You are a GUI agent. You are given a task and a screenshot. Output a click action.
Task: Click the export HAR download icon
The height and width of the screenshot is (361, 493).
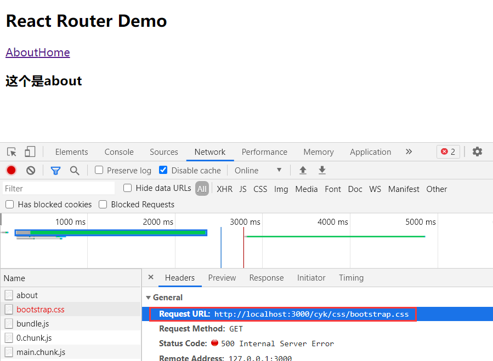pyautogui.click(x=322, y=170)
